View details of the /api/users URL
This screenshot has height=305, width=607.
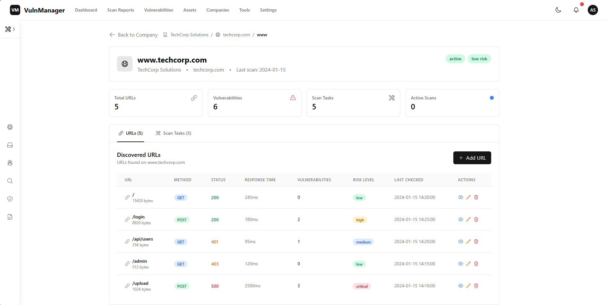tap(461, 241)
